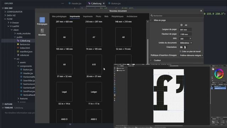Click the '8.5 in × 14 in' size label
This screenshot has height=128, width=227.
(64, 104)
